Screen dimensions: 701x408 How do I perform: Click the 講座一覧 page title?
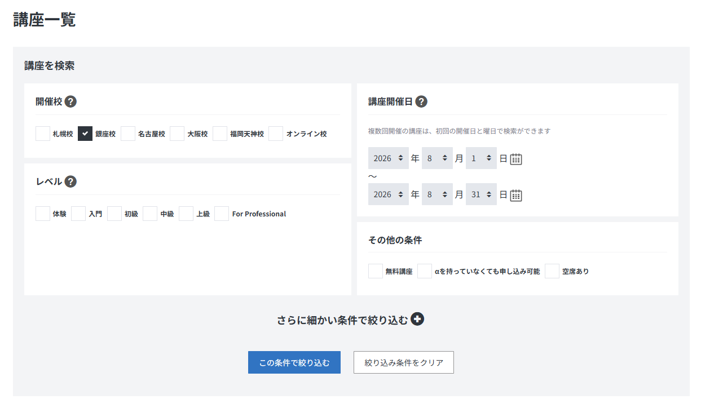click(x=45, y=20)
